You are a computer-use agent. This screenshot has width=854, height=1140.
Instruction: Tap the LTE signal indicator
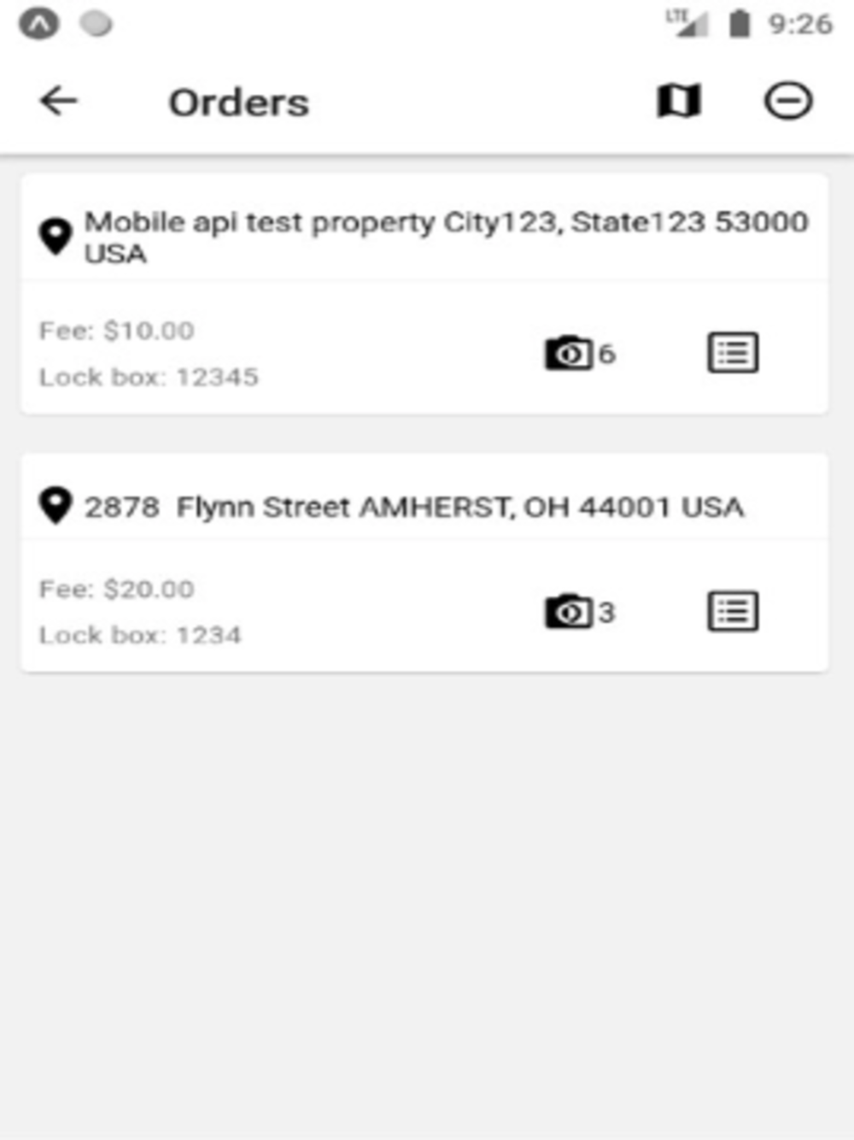click(x=687, y=22)
